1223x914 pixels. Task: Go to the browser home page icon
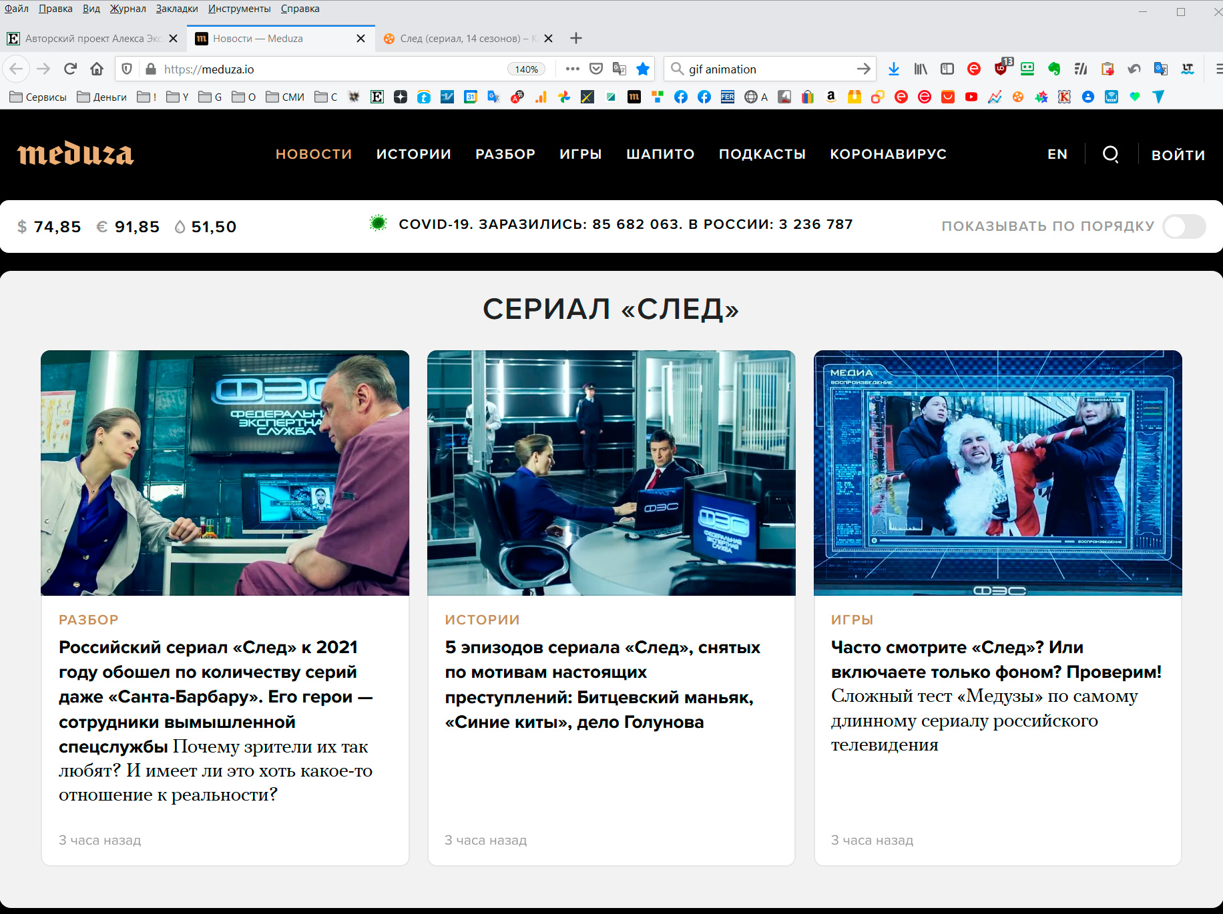point(97,69)
